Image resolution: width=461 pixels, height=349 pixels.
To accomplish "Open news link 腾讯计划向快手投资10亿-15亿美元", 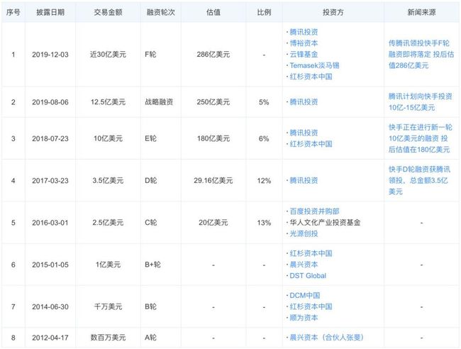I will point(421,102).
